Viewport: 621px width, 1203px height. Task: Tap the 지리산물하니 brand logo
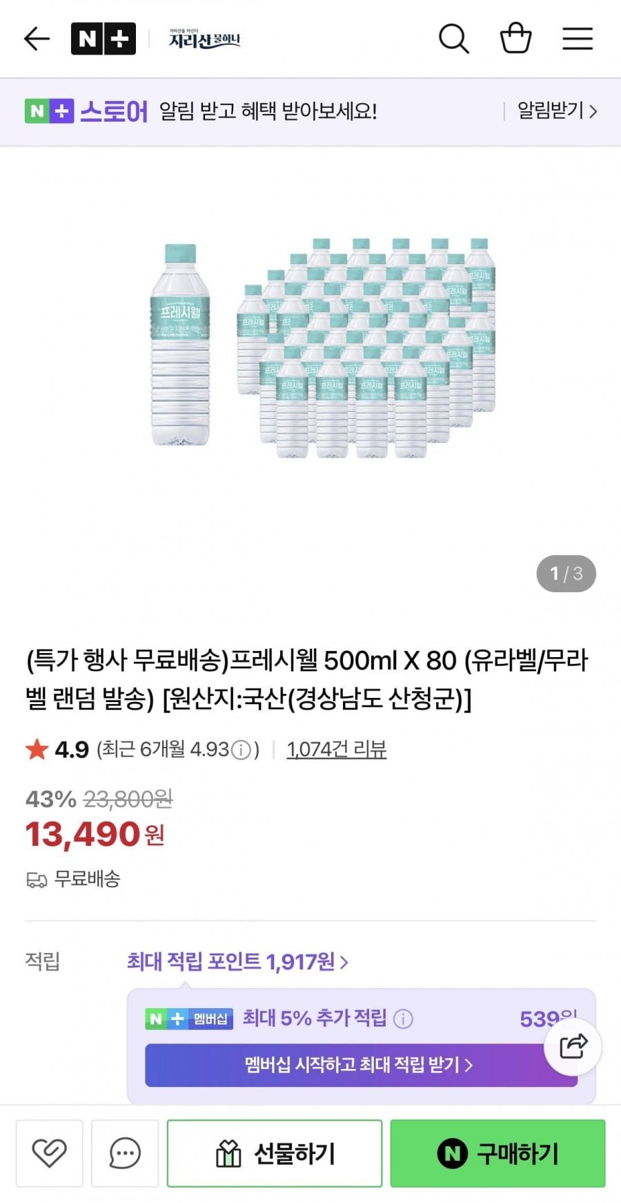(x=205, y=39)
